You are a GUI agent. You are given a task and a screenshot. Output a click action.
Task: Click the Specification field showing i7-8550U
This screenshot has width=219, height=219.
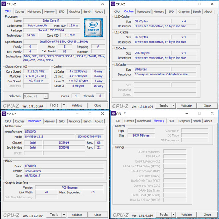[x=64, y=42]
